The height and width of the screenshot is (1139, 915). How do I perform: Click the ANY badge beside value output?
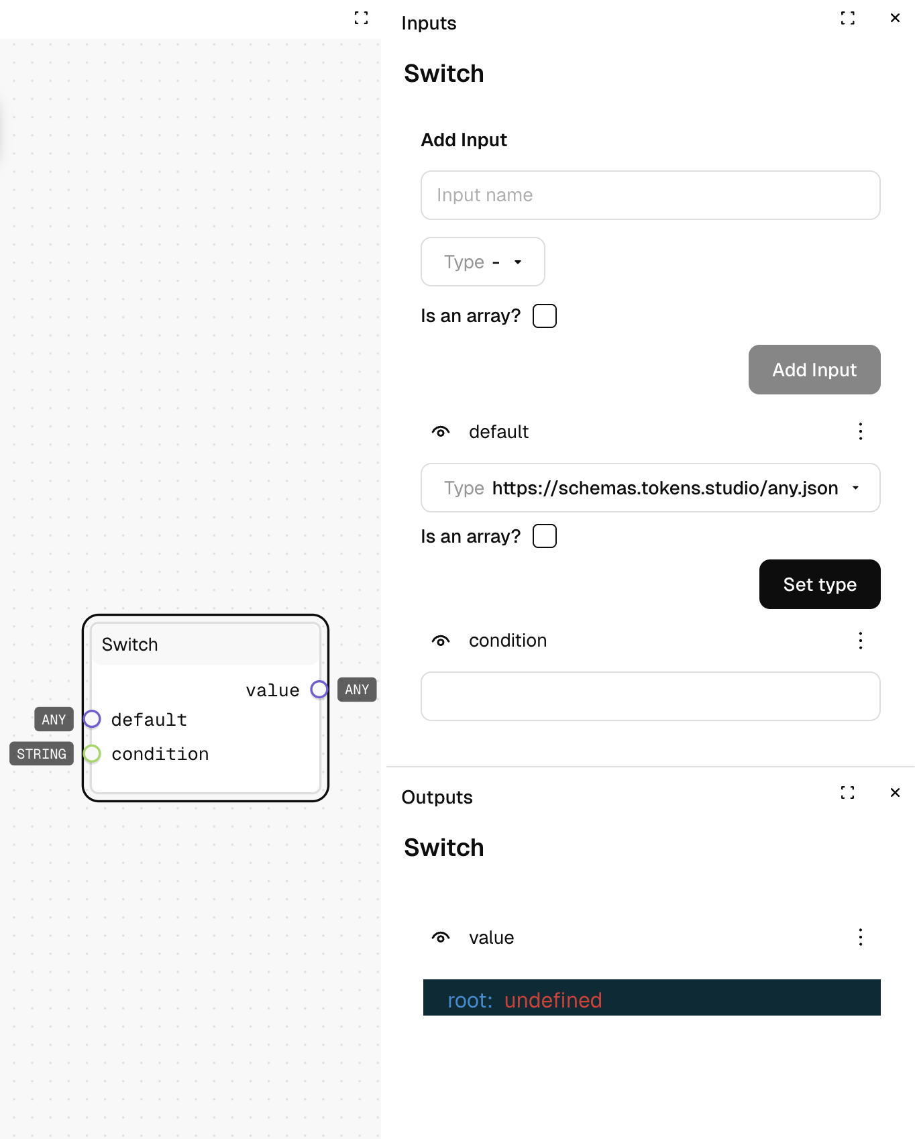(357, 690)
